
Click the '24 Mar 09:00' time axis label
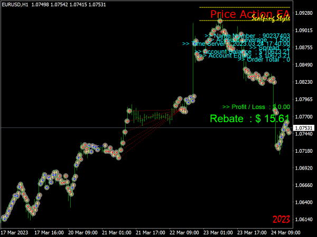[x=285, y=233]
